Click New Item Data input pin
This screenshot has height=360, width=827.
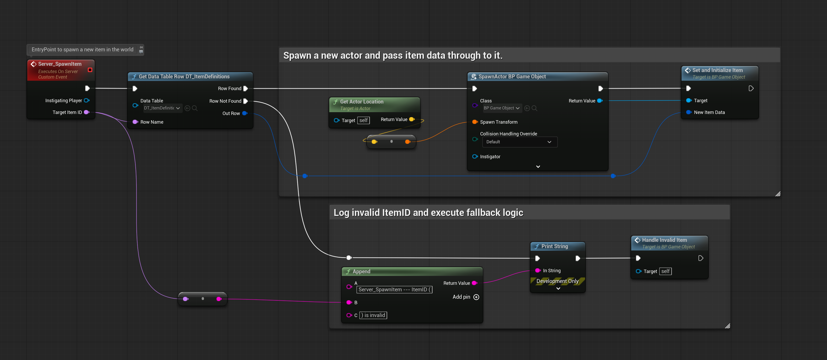tap(689, 112)
